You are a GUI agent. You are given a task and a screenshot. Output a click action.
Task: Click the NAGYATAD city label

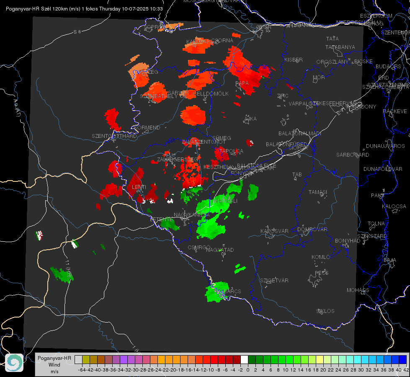(220, 250)
